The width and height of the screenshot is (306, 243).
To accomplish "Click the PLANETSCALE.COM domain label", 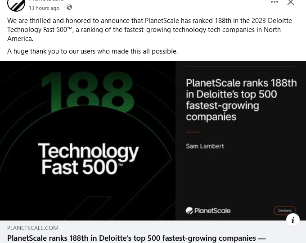I will coord(33,228).
